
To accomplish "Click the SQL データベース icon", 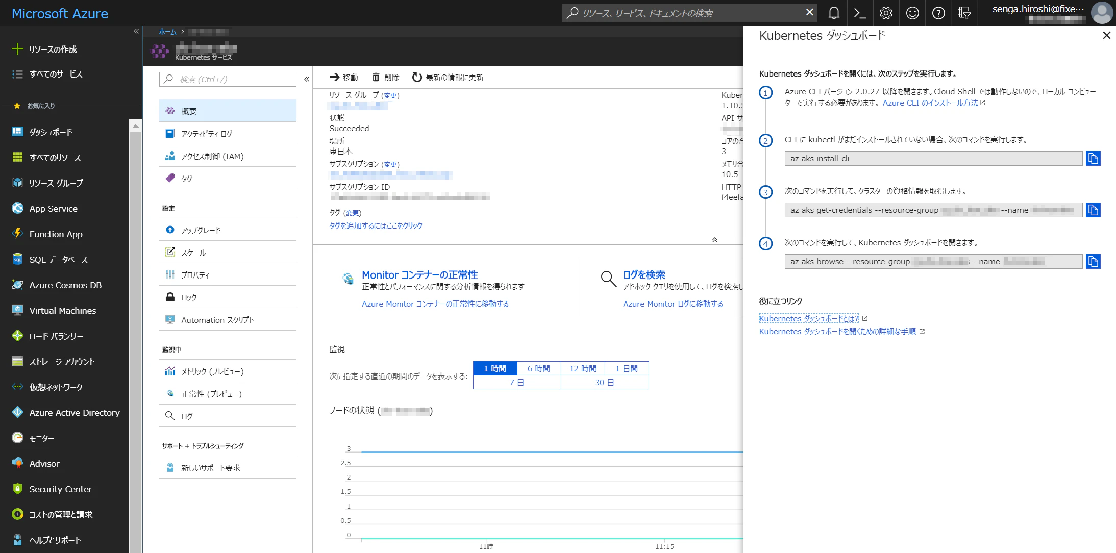I will [17, 259].
